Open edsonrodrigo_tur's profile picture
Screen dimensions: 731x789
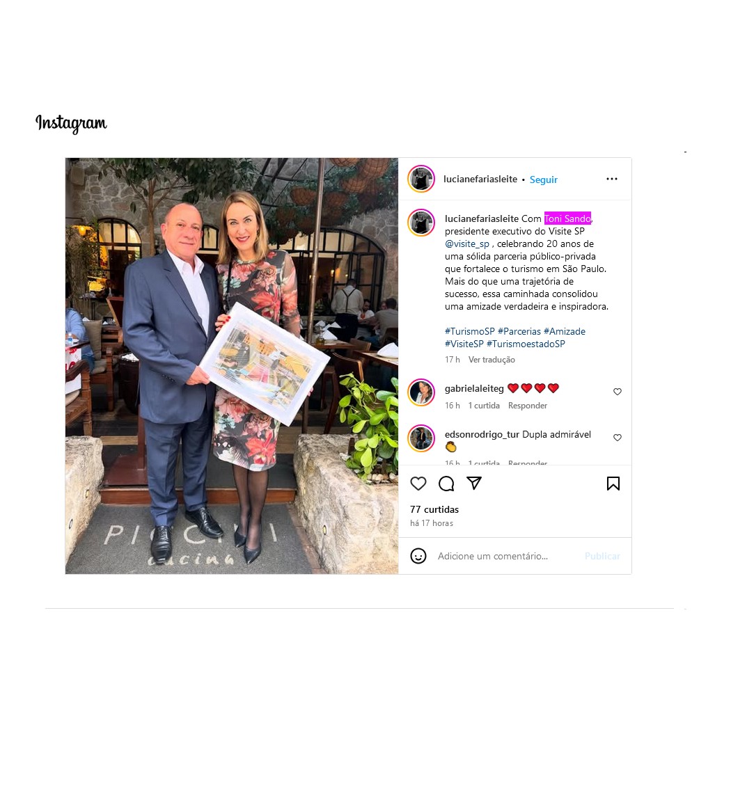point(421,438)
